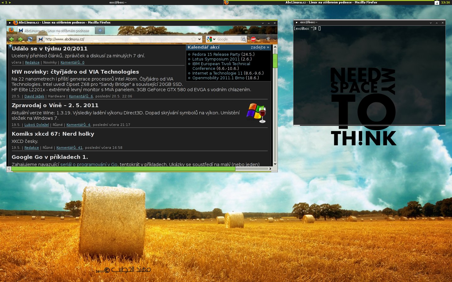Open the calendar icon showing 4 in the top panel
The image size is (452, 282).
(437, 3)
